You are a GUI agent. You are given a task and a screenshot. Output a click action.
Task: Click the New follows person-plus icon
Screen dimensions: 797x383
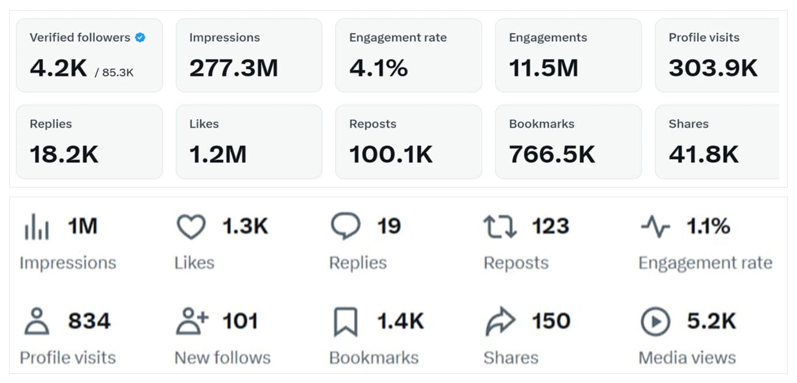pyautogui.click(x=192, y=321)
